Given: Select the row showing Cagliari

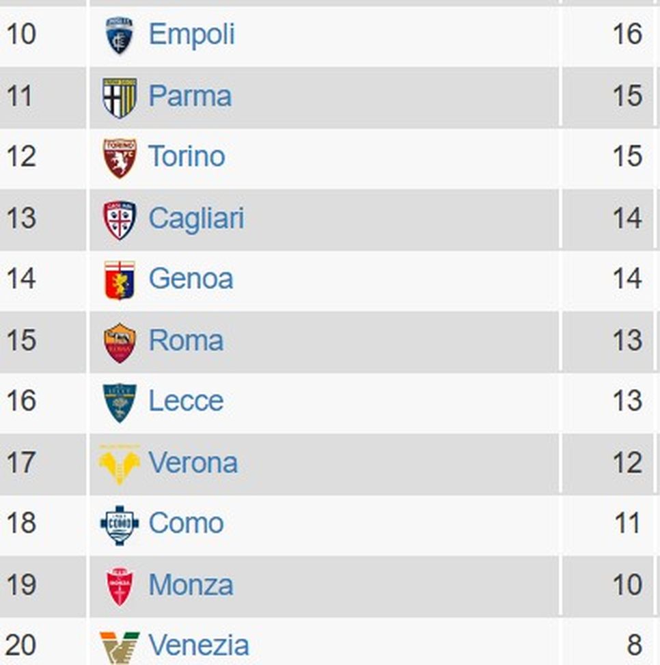Looking at the screenshot, I should point(328,218).
